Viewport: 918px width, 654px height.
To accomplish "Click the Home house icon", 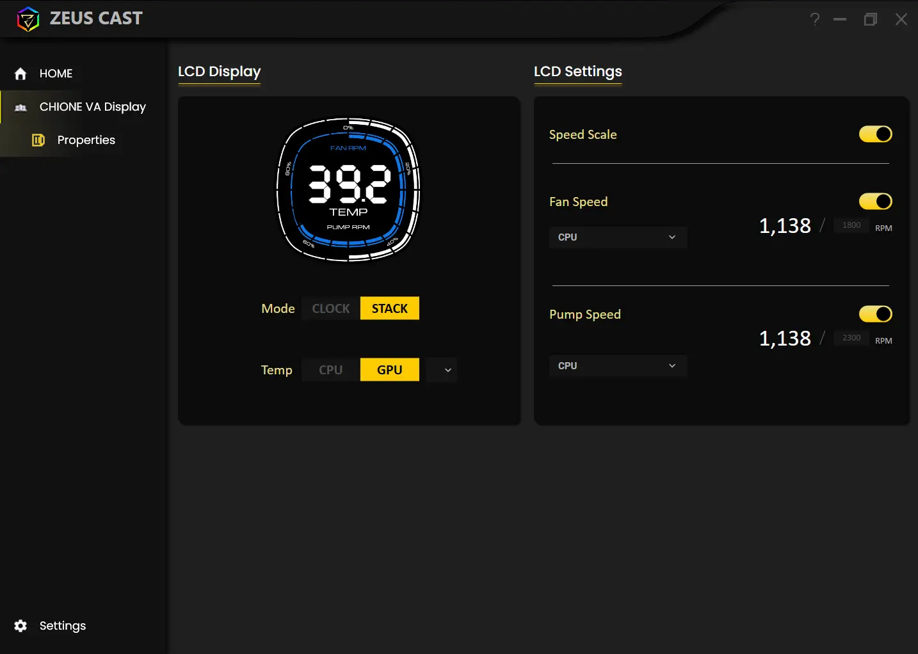I will (x=20, y=74).
